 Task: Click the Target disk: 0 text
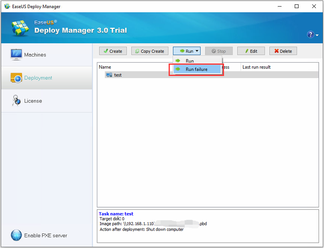click(x=112, y=219)
